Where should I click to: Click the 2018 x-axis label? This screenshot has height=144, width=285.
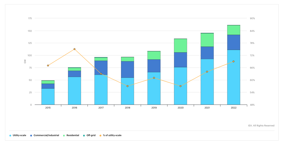[128, 108]
